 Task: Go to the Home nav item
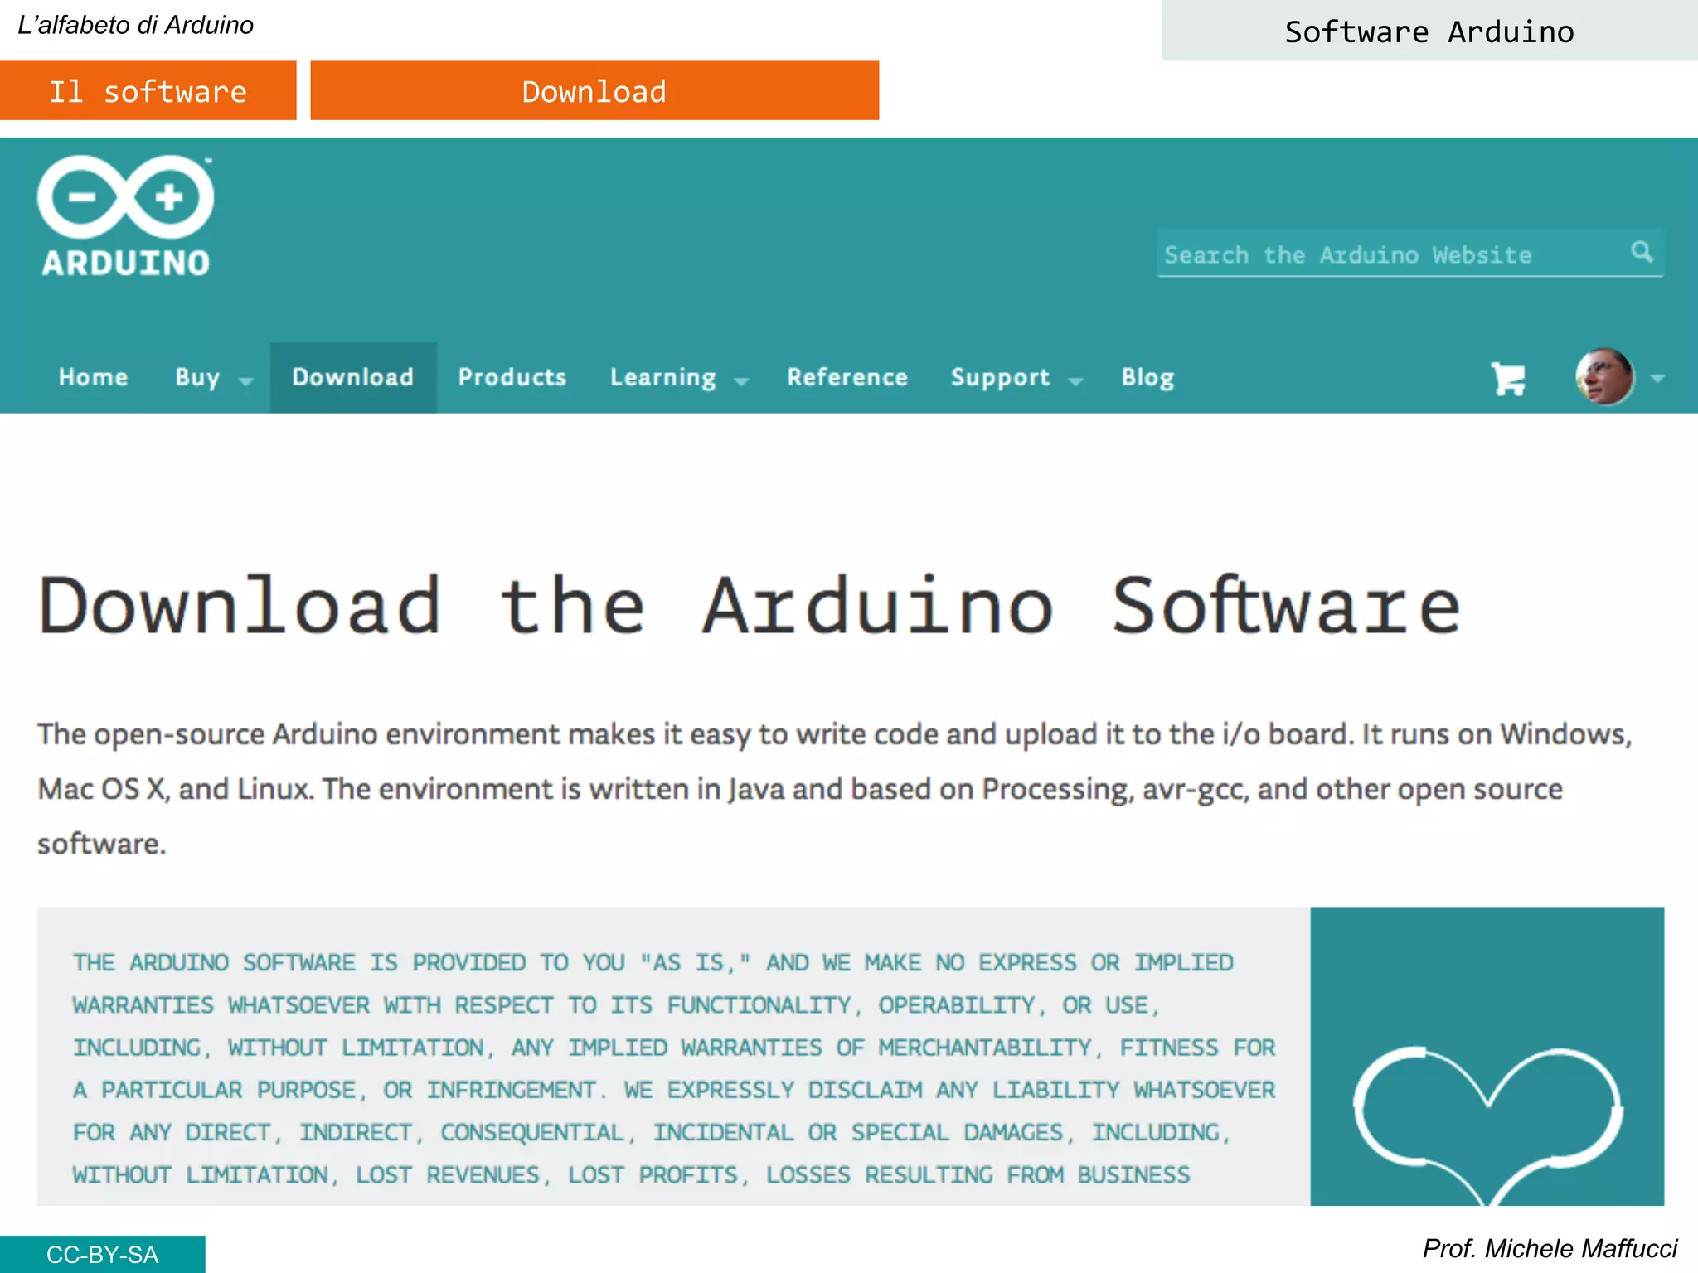click(93, 377)
